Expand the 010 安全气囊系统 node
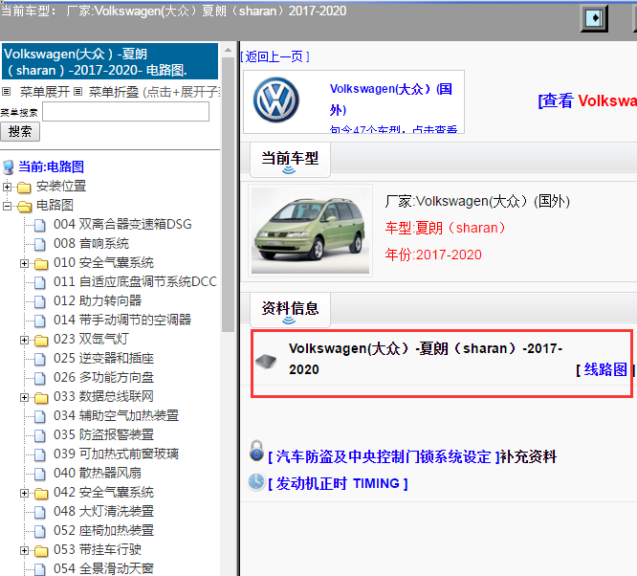The height and width of the screenshot is (576, 637). coord(24,264)
